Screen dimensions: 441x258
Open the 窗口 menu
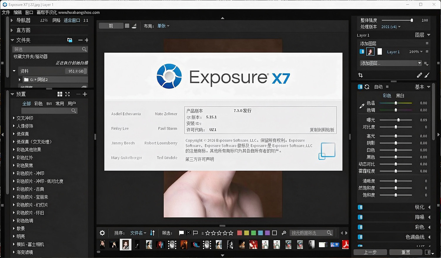pyautogui.click(x=29, y=12)
